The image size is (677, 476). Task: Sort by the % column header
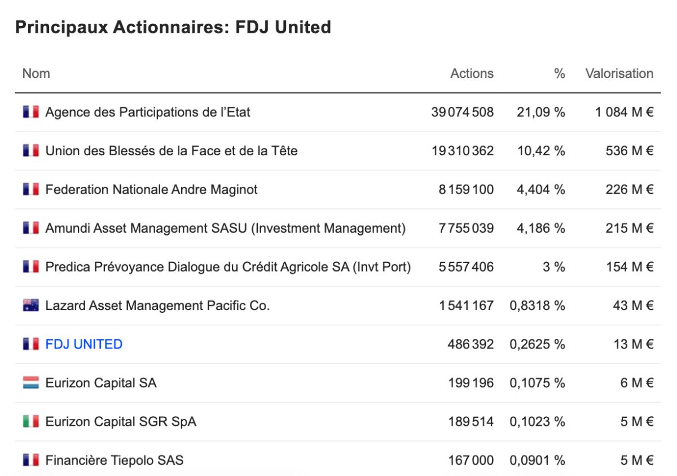point(559,73)
